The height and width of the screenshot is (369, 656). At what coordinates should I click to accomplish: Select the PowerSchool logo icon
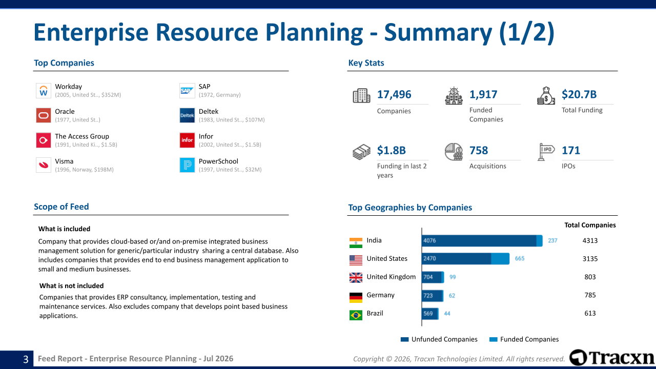187,165
